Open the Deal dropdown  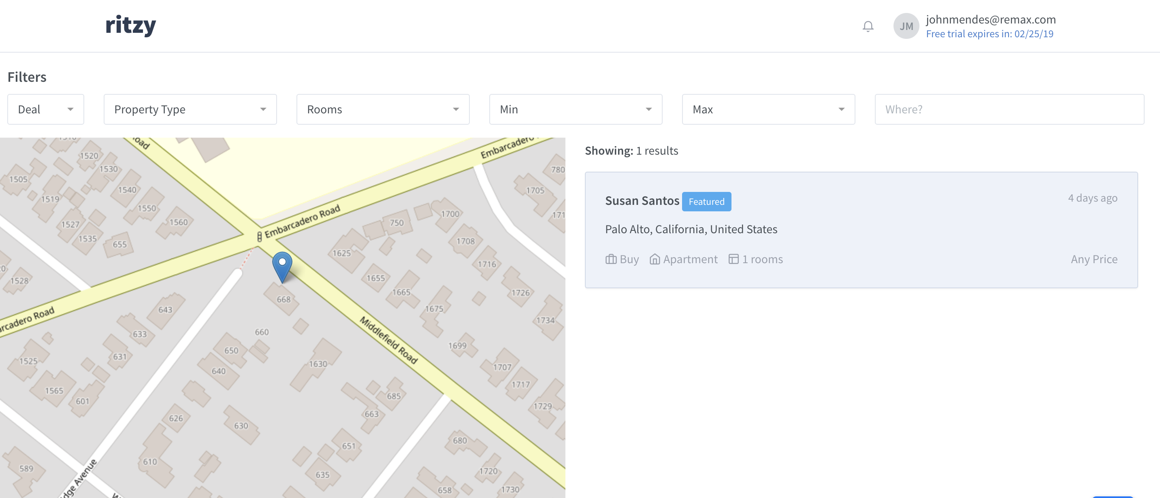point(45,109)
